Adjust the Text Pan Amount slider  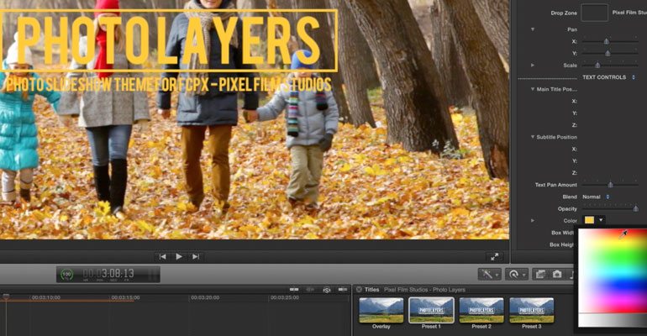coord(610,185)
